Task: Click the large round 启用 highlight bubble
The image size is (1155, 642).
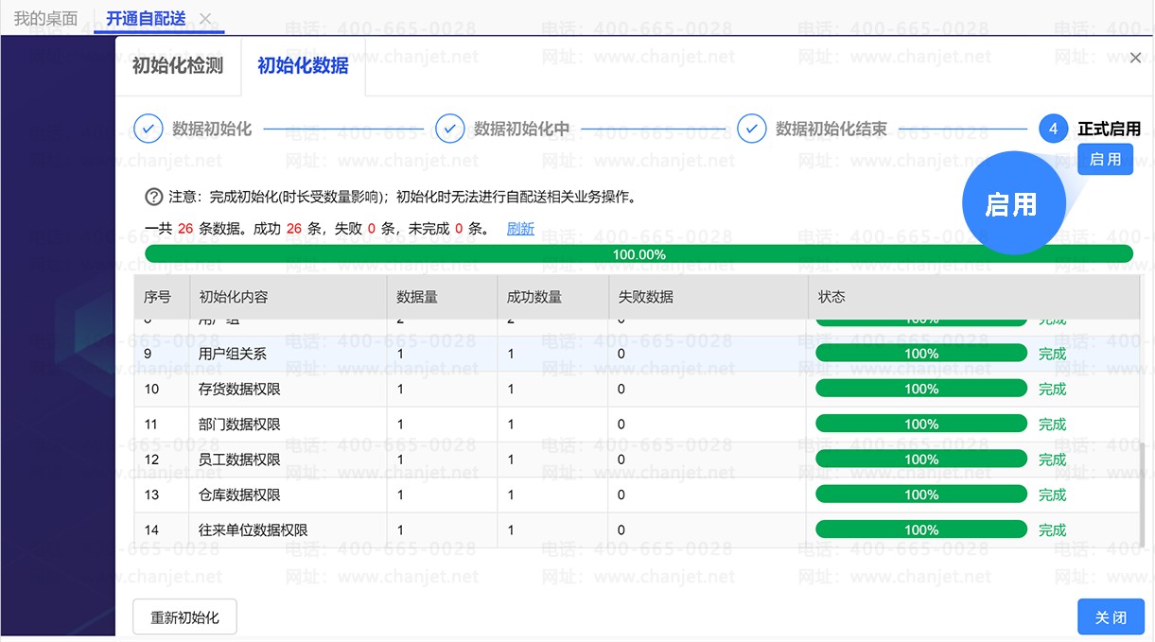Action: (1011, 205)
